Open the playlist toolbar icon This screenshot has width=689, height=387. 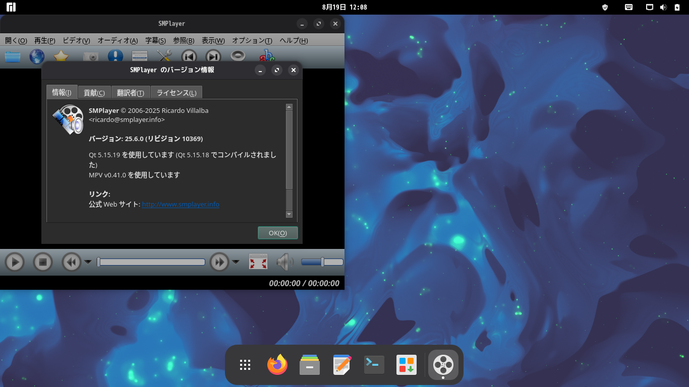pyautogui.click(x=140, y=56)
